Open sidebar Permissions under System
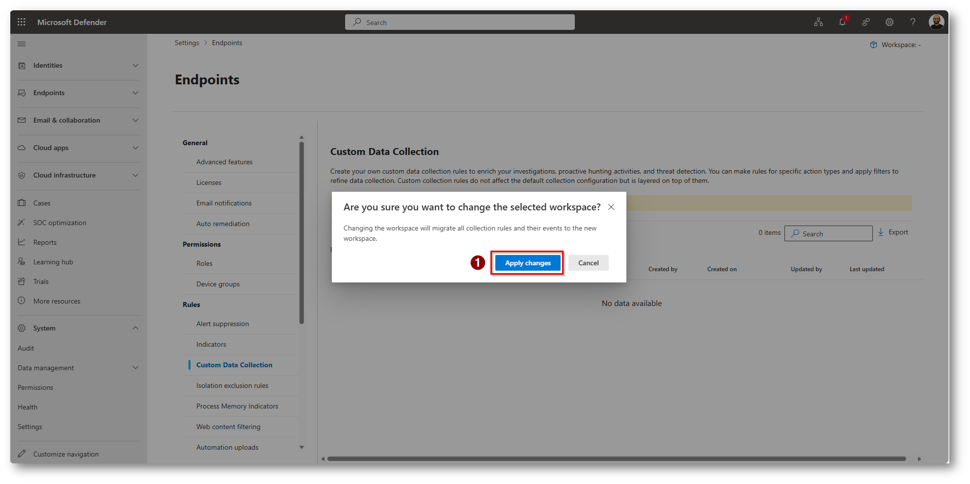The width and height of the screenshot is (970, 484). [35, 387]
